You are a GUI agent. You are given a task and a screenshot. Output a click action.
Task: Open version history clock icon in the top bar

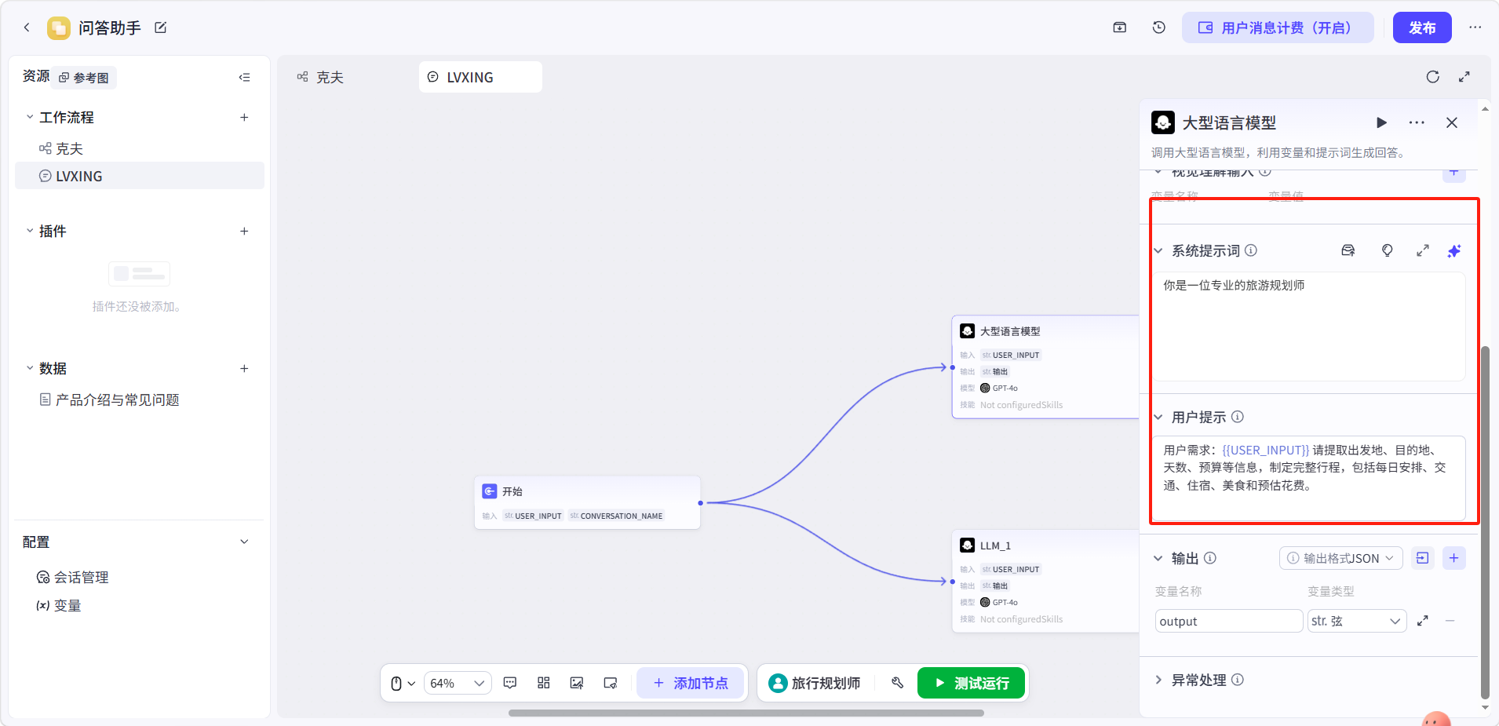pos(1159,27)
